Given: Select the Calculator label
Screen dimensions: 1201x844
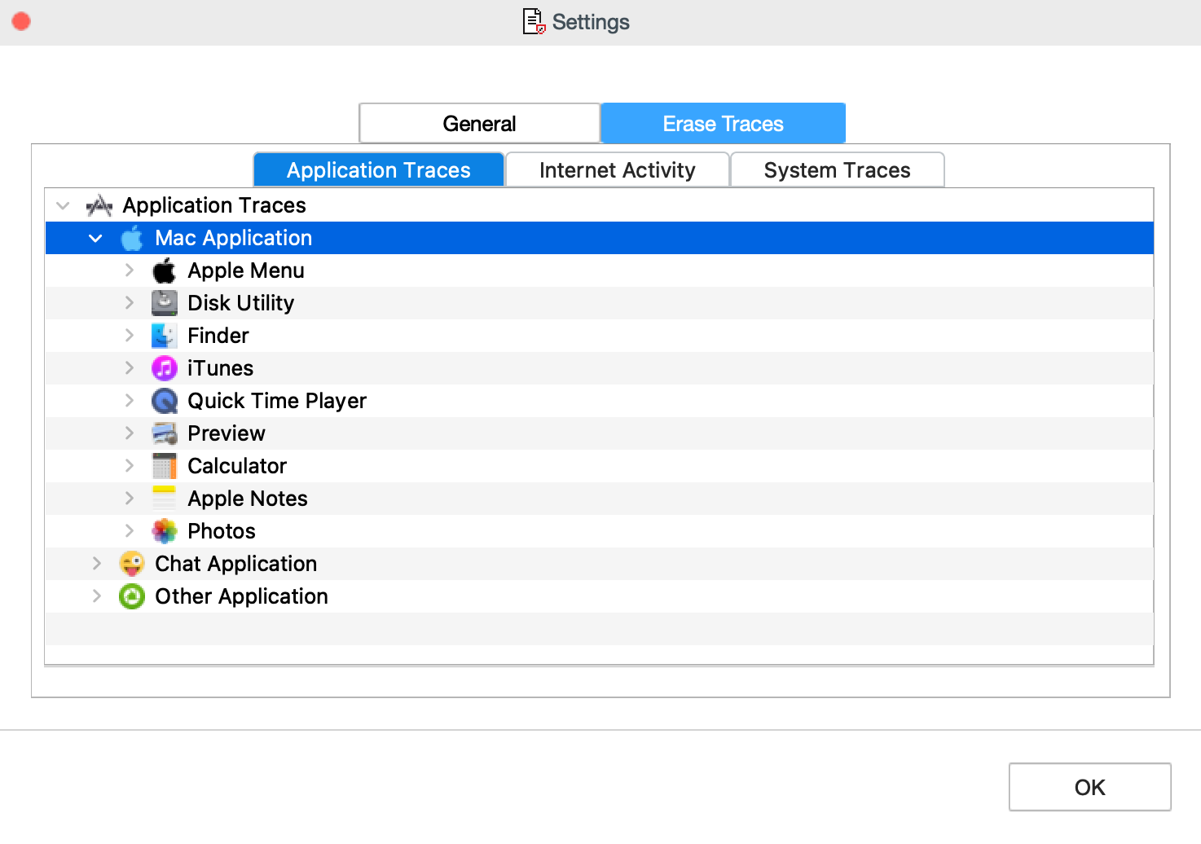Looking at the screenshot, I should 237,466.
